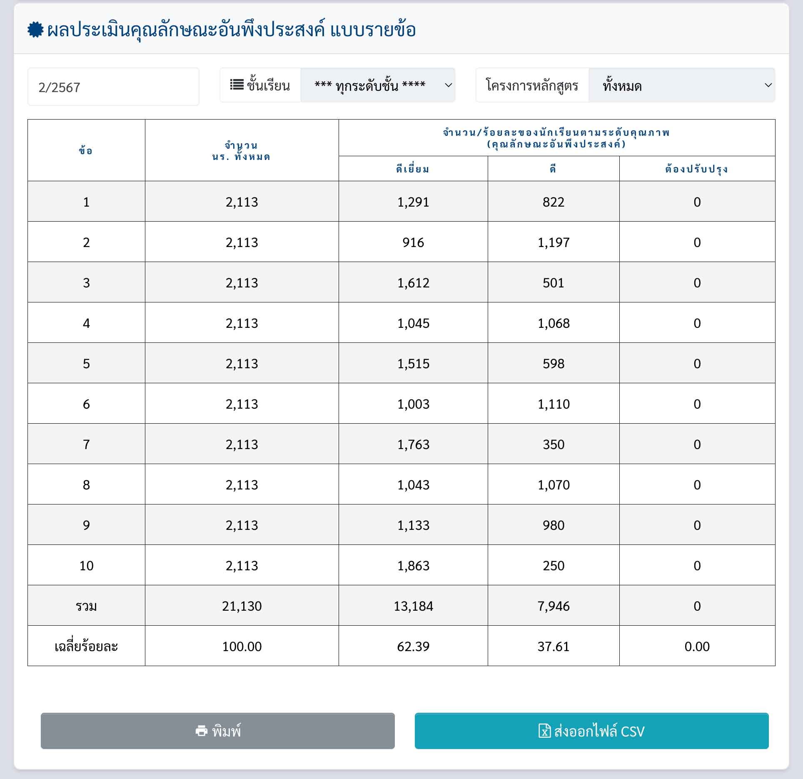Expand the โครงการหลักสูตร ทั้งหมด dropdown
This screenshot has width=803, height=779.
[681, 85]
